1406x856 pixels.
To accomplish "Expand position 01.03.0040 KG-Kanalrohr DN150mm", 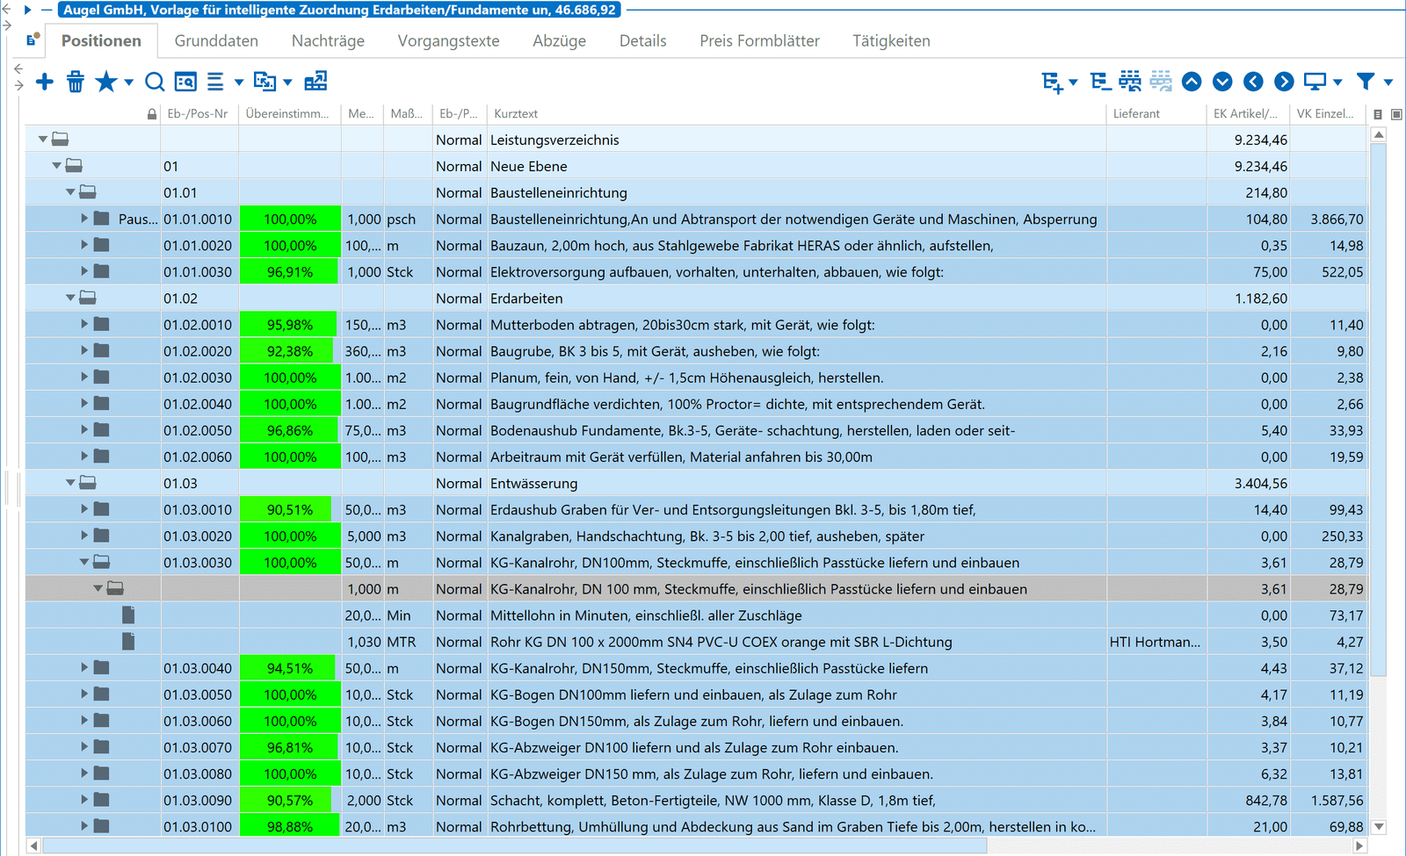I will (x=84, y=668).
